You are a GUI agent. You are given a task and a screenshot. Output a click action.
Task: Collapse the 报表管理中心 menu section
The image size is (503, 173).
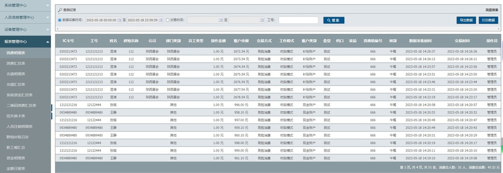pos(25,42)
